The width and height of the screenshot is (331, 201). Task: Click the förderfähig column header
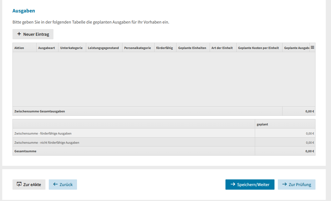coord(165,48)
